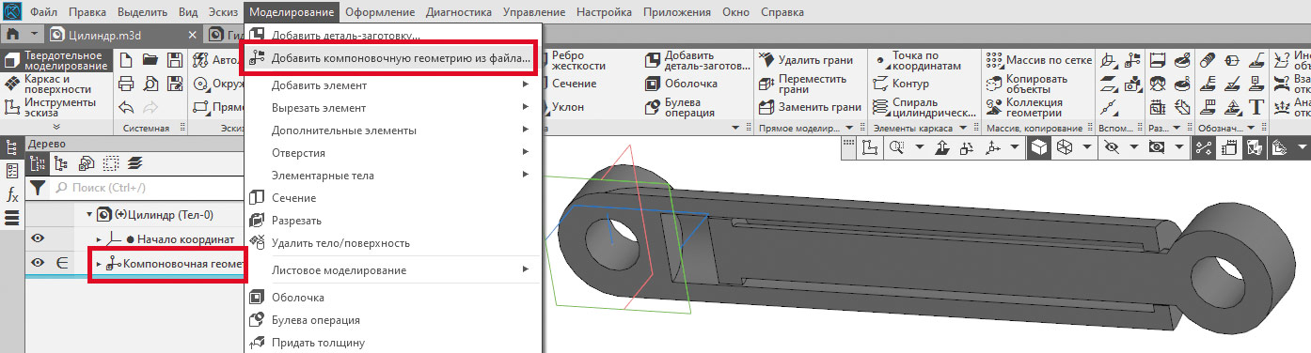Click the Undo arrow icon
The width and height of the screenshot is (1311, 353).
(126, 107)
